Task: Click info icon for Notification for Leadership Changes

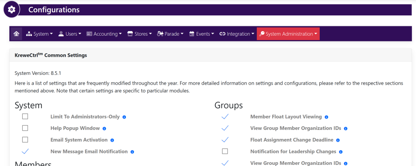Action: click(x=341, y=152)
